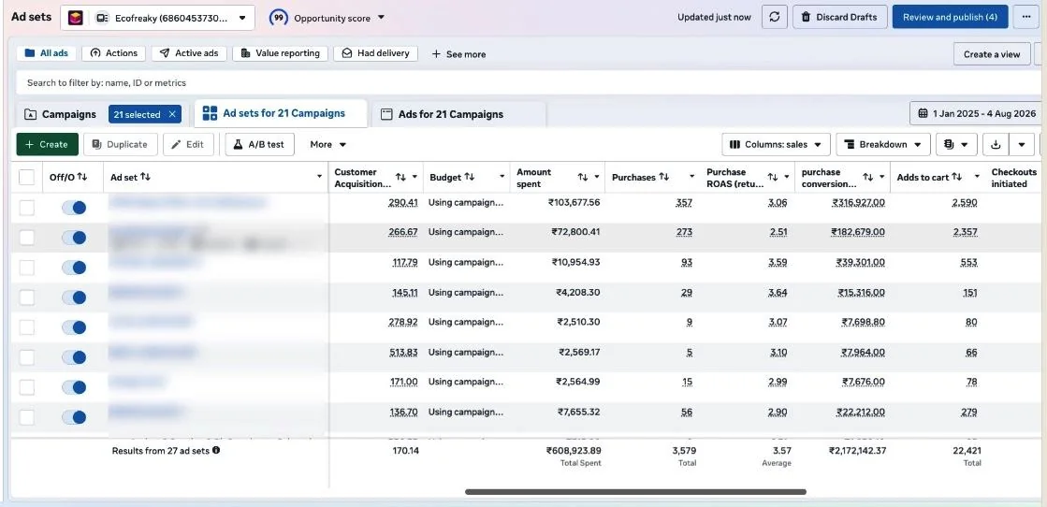
Task: Open the Columns: sales dropdown
Action: pos(776,144)
